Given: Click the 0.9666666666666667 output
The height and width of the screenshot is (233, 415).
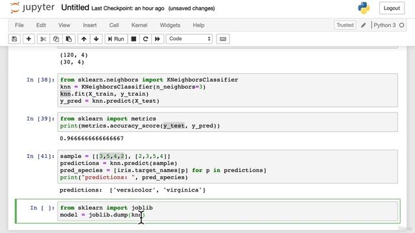Looking at the screenshot, I should point(91,139).
